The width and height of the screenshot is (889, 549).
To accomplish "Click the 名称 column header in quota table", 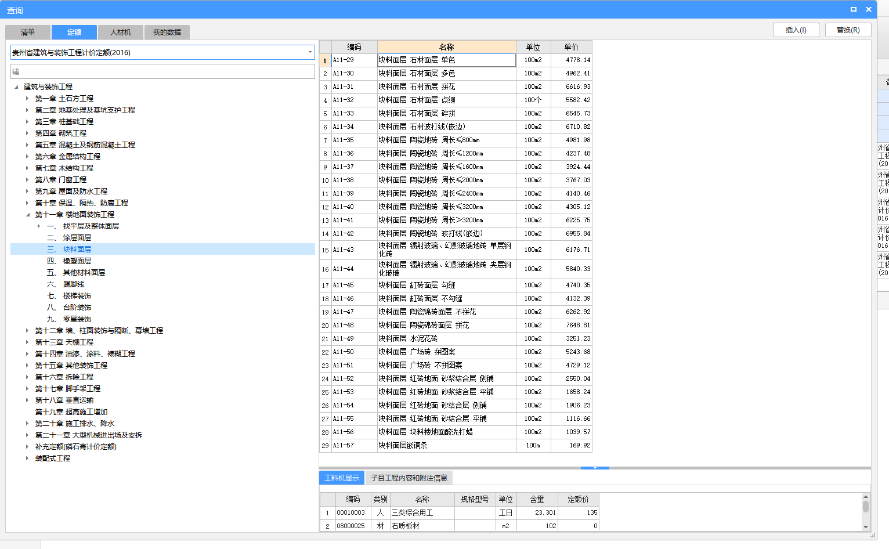I will 447,47.
